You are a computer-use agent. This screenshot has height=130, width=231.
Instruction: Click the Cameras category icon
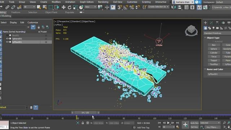(217, 28)
